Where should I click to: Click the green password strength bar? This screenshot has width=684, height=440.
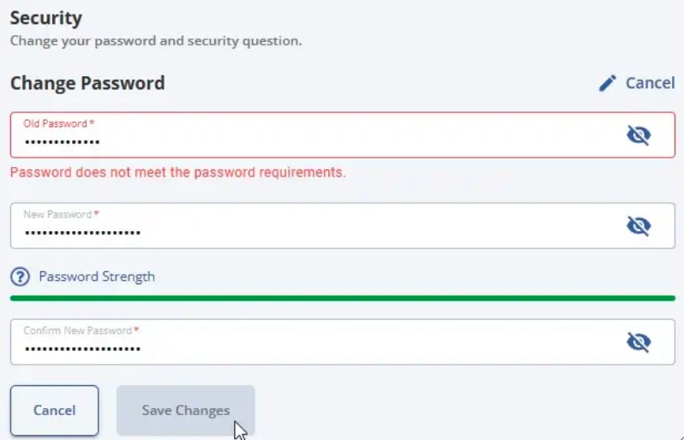pos(342,298)
